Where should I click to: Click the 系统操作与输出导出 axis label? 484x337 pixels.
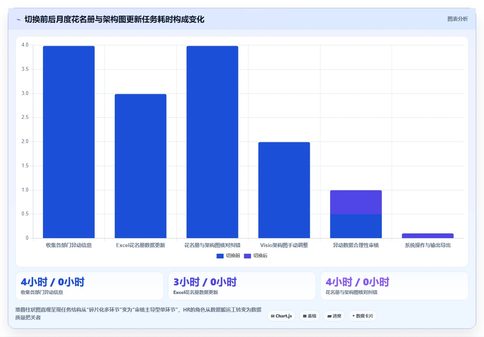[428, 246]
